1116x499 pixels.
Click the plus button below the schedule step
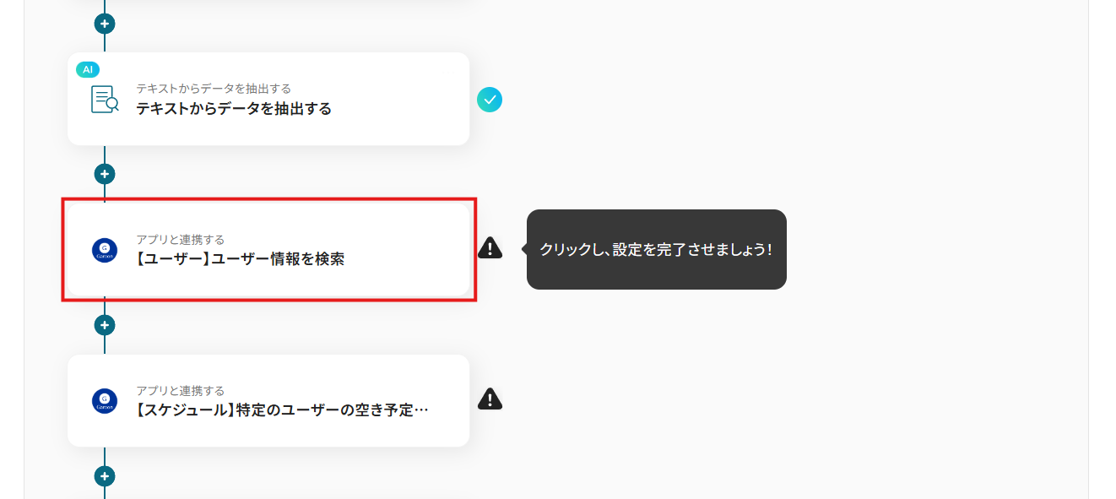[105, 476]
